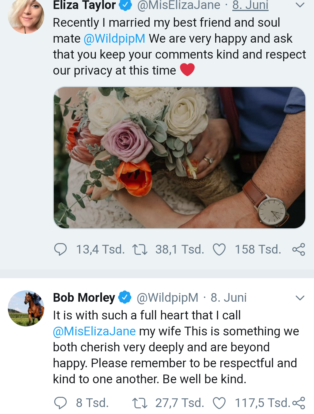
Task: Reply to Eliza Taylor's wedding tweet
Action: point(60,250)
